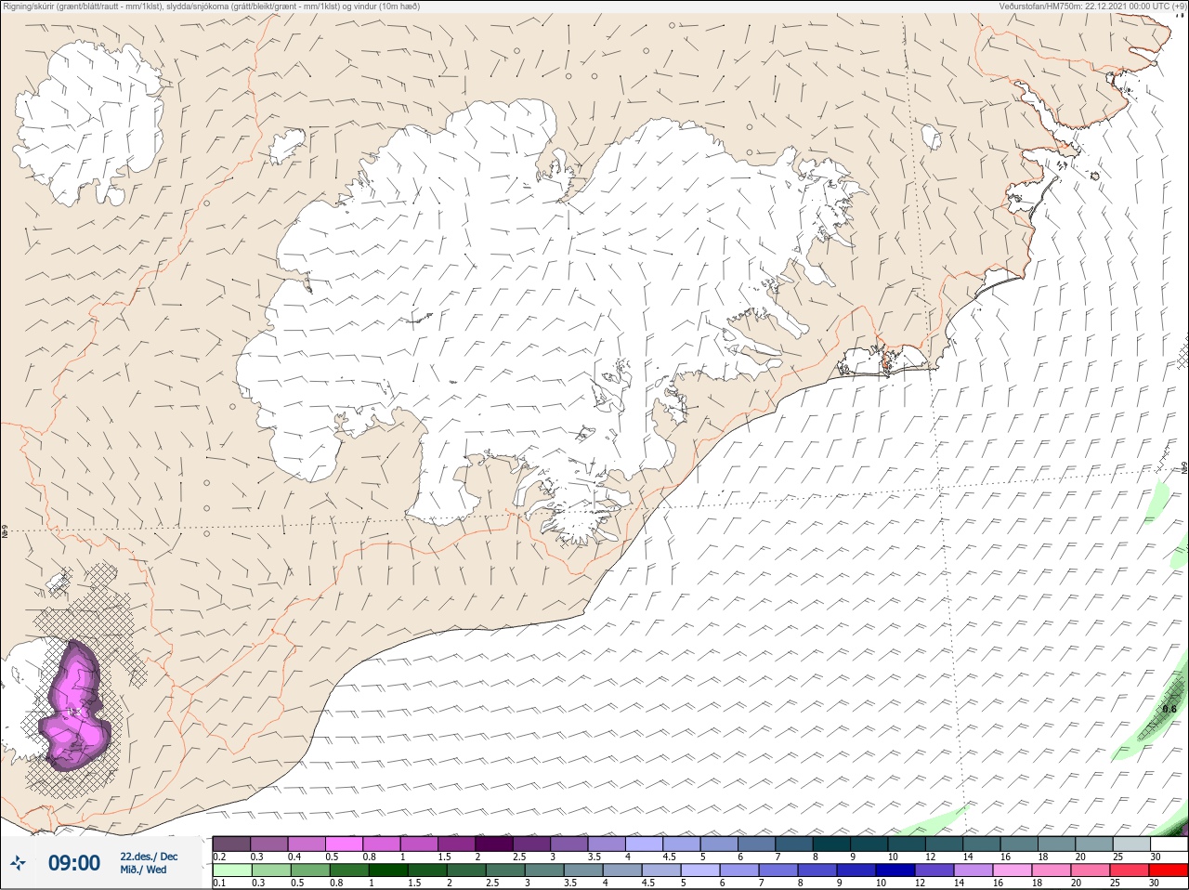The width and height of the screenshot is (1189, 890).
Task: Click the Veðurstofan logo icon beside 09:00
Action: (x=18, y=864)
